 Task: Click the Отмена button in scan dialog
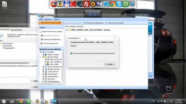click(x=110, y=64)
